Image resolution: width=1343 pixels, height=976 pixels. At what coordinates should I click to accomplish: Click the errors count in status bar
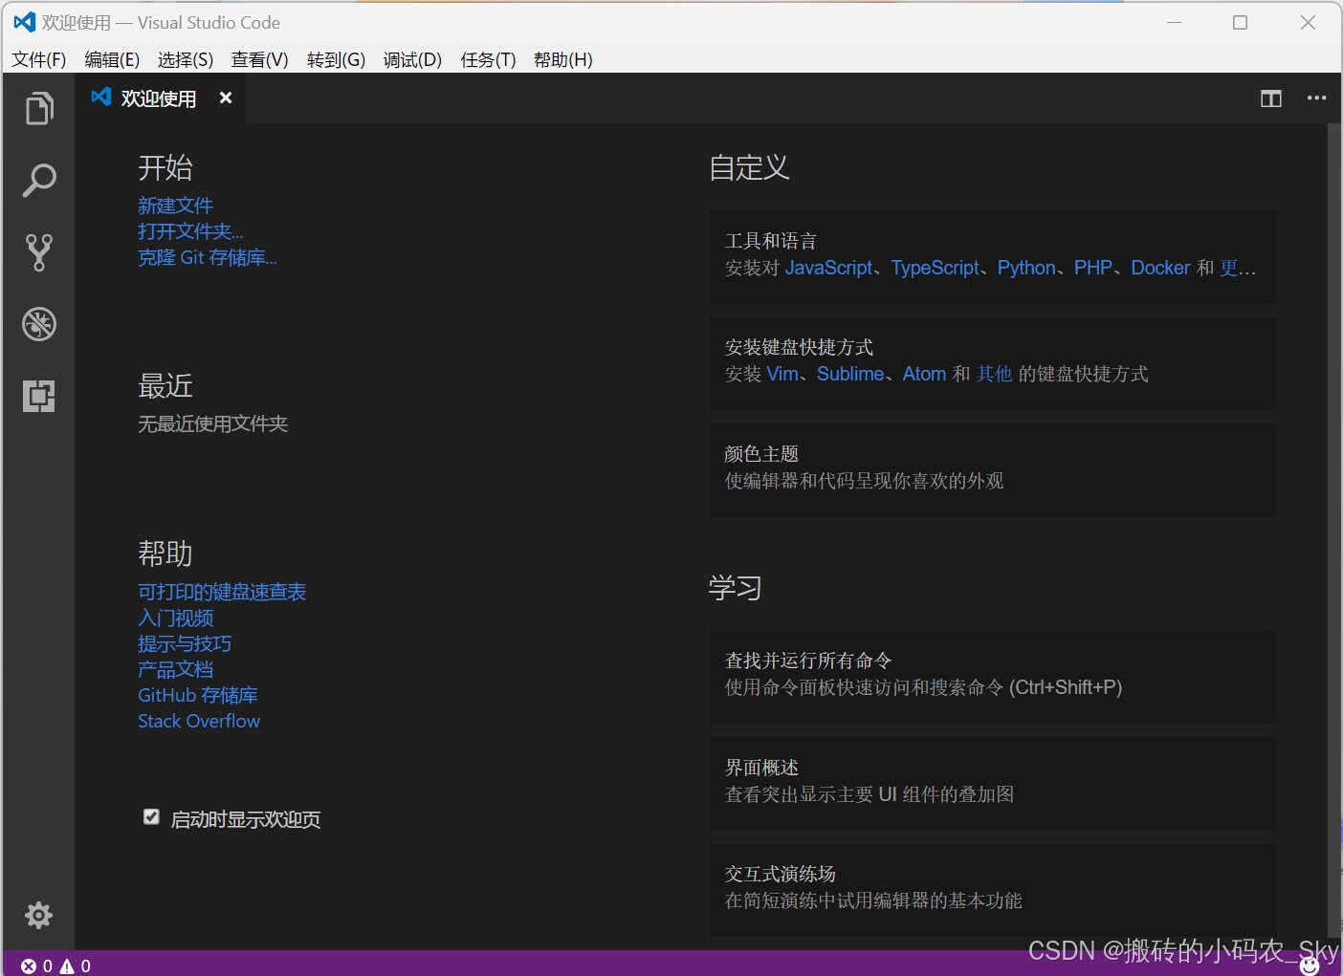(x=36, y=965)
